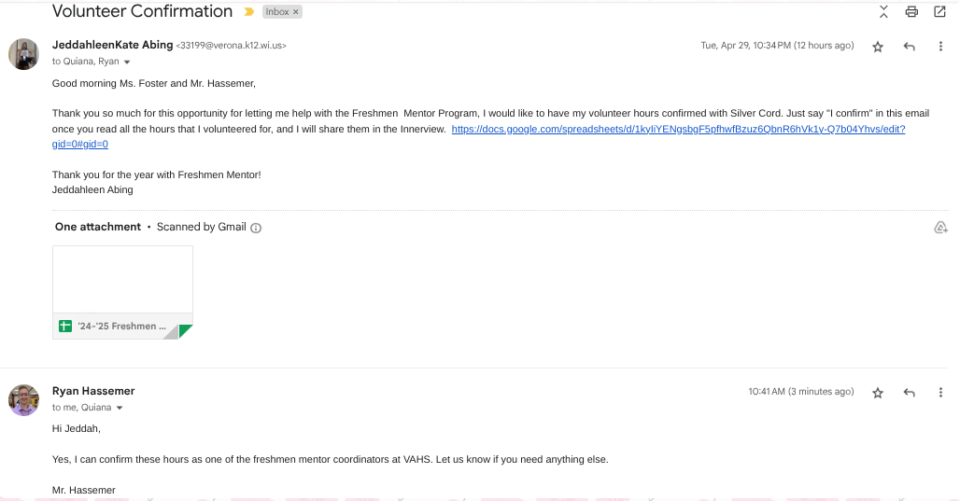Star the message from JeddahleenKate Abing
The width and height of the screenshot is (960, 501).
pyautogui.click(x=878, y=47)
